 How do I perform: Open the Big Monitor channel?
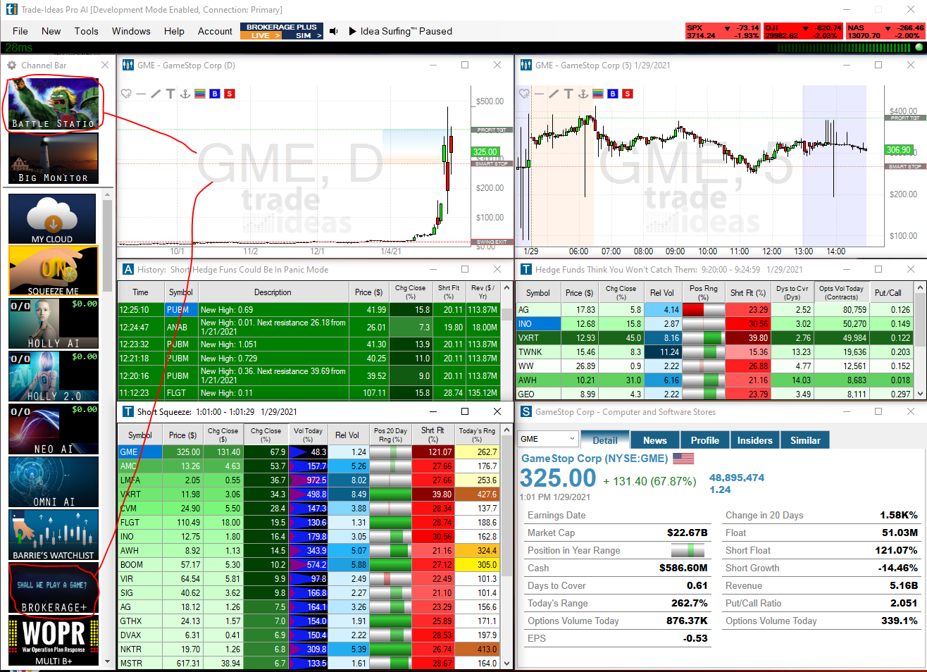pos(54,158)
